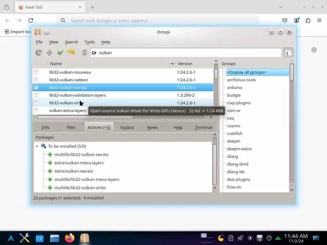The image size is (327, 245).
Task: Click the Firefox taskbar icon
Action: tap(69, 238)
